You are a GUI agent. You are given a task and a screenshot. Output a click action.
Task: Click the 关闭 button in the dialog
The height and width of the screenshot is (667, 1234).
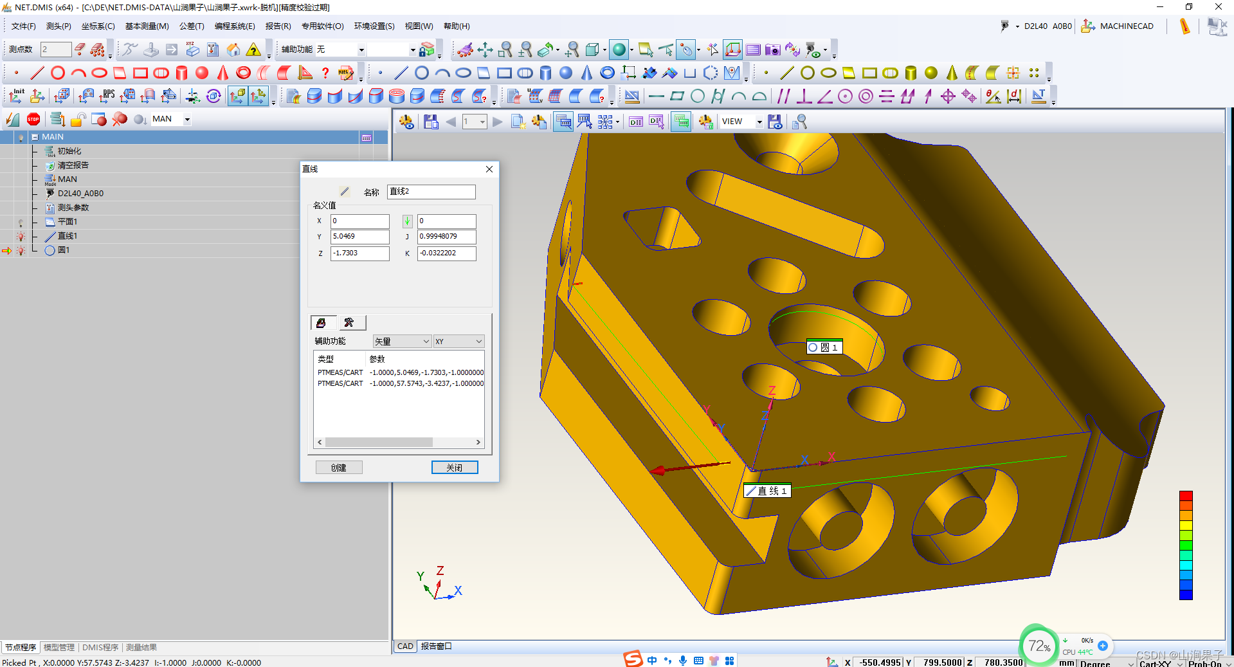455,468
